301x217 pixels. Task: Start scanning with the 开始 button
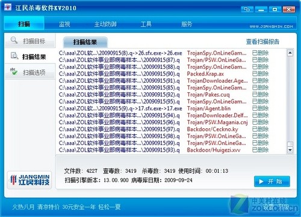(x=272, y=182)
